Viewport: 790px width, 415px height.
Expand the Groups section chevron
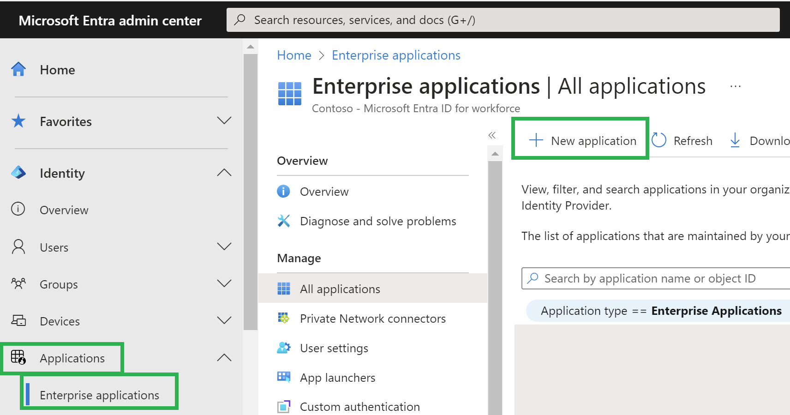click(224, 283)
